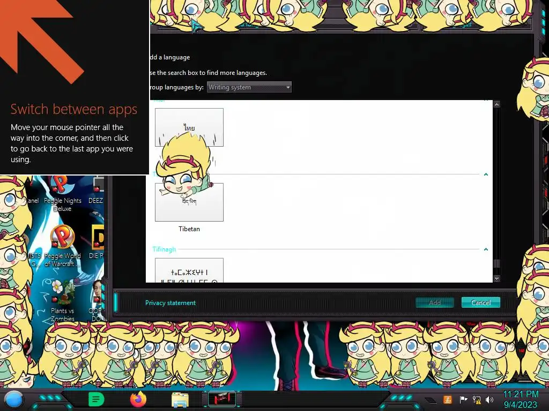Open the Group languages by dropdown

(x=249, y=87)
